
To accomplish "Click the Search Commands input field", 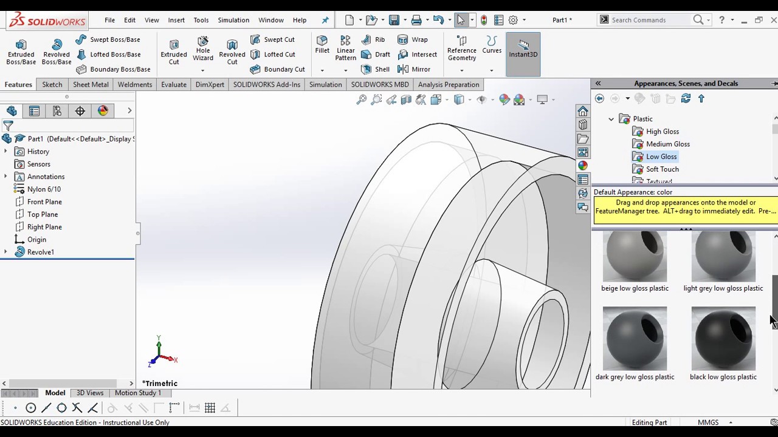I will 651,20.
